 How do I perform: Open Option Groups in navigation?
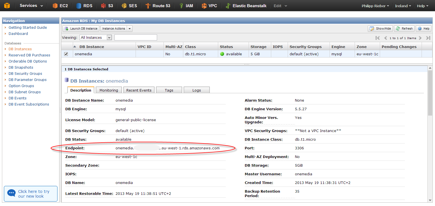[x=21, y=86]
